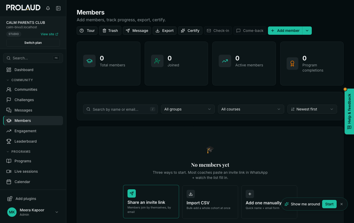Export the members list
Image resolution: width=354 pixels, height=223 pixels.
tap(165, 31)
